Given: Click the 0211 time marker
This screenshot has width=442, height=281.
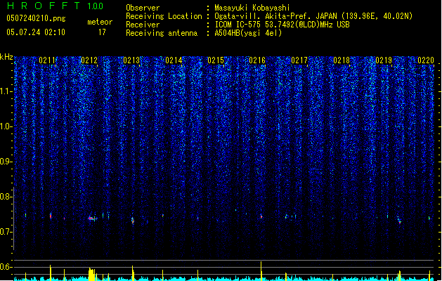Looking at the screenshot, I should pyautogui.click(x=47, y=60).
